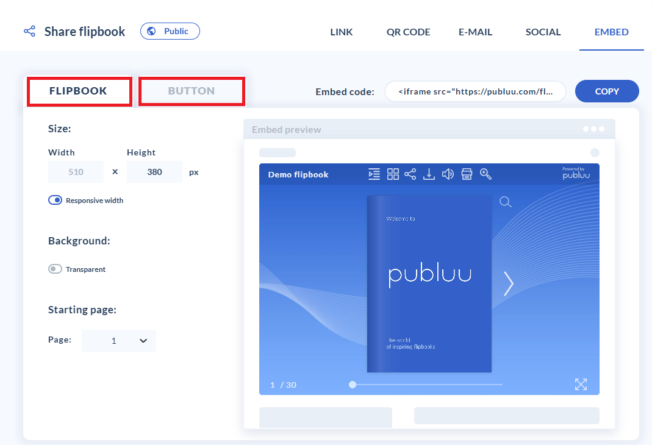
Task: Open the table of contents icon in preview
Action: pyautogui.click(x=374, y=174)
